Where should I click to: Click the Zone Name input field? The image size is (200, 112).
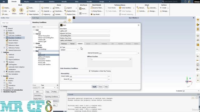(x=85, y=31)
